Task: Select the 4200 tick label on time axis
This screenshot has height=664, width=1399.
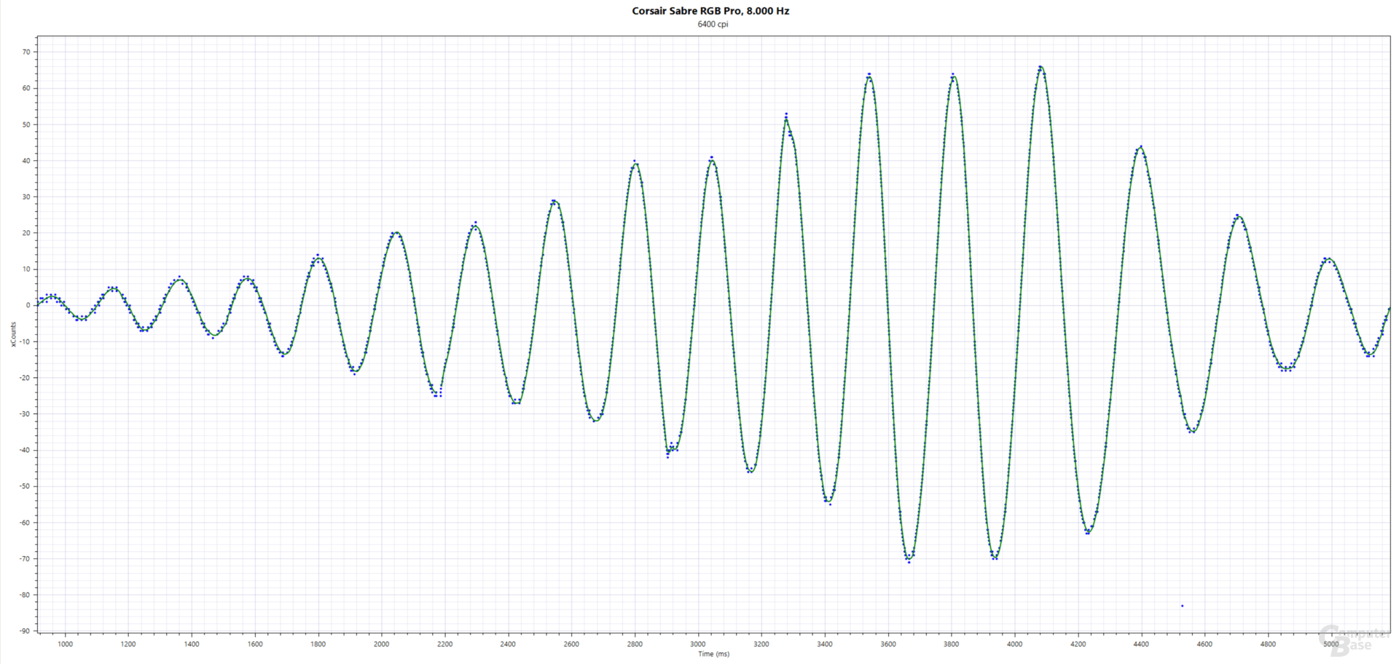Action: (1078, 644)
